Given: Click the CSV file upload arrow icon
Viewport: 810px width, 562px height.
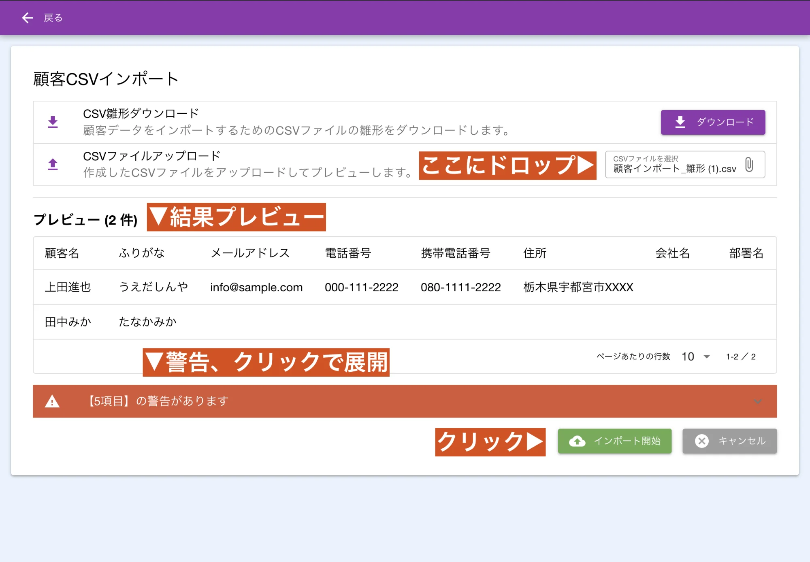Looking at the screenshot, I should tap(52, 164).
